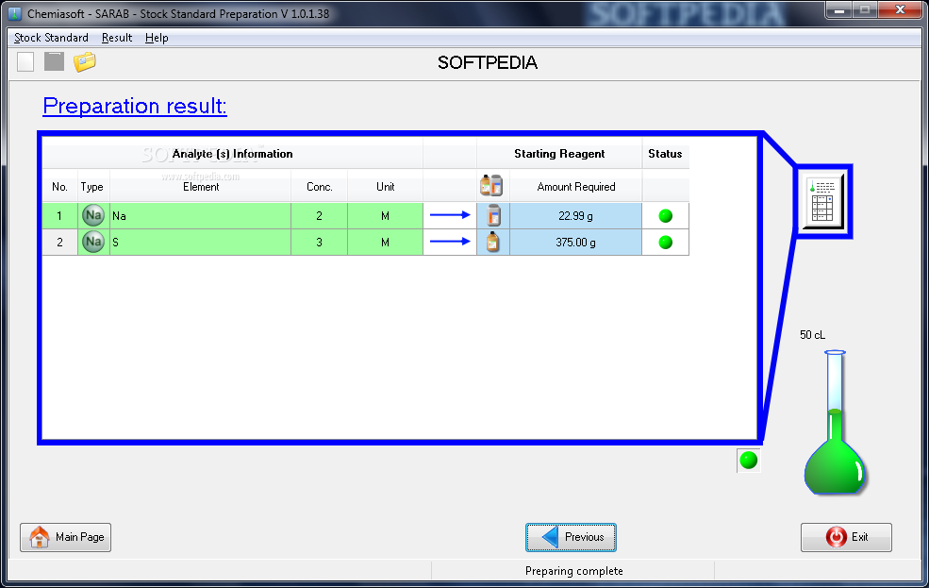Click the Conc. column header
Image resolution: width=929 pixels, height=588 pixels.
coord(320,187)
